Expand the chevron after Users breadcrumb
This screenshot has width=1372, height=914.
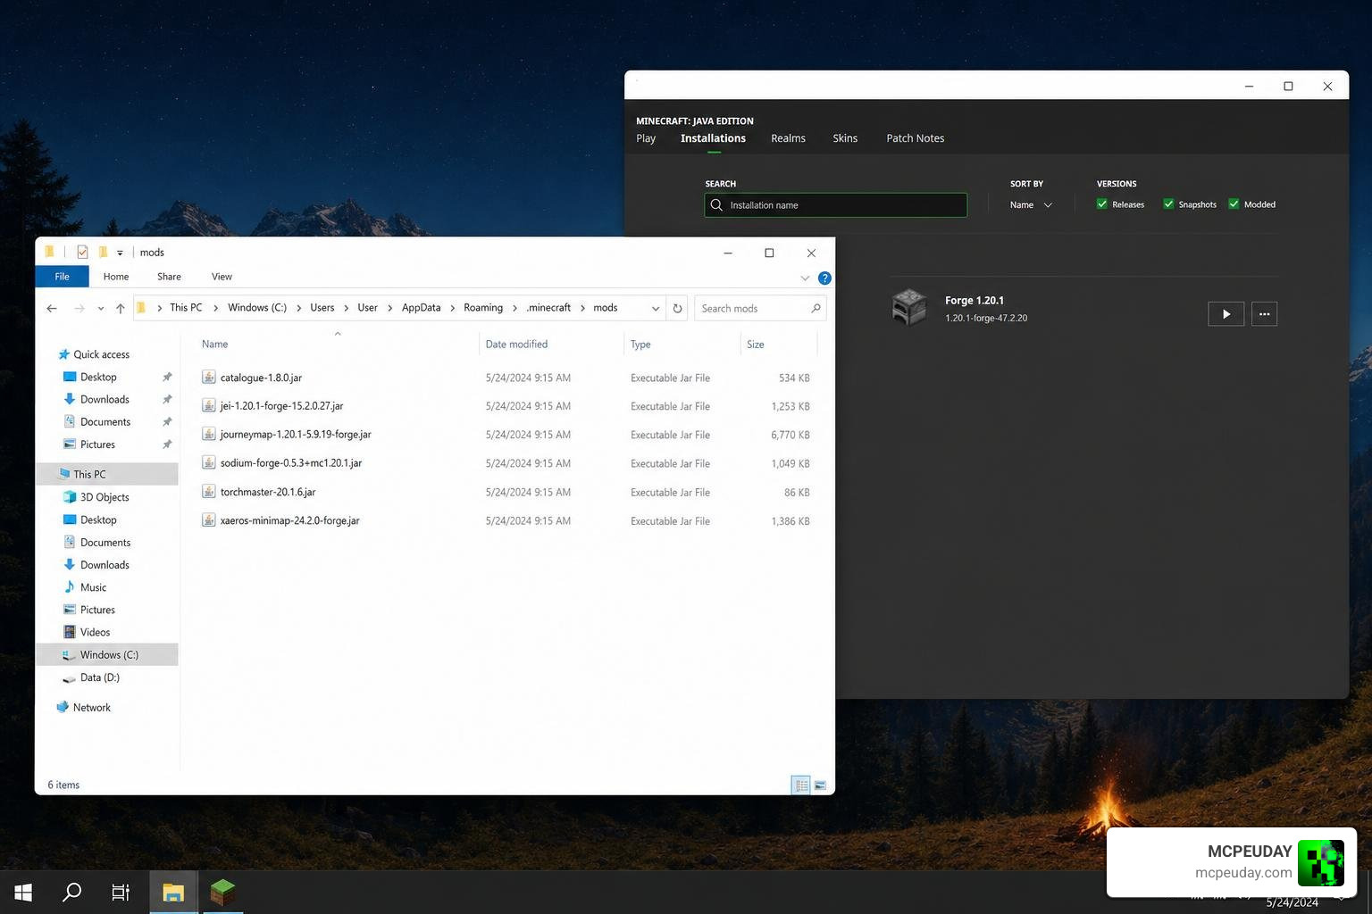click(346, 308)
